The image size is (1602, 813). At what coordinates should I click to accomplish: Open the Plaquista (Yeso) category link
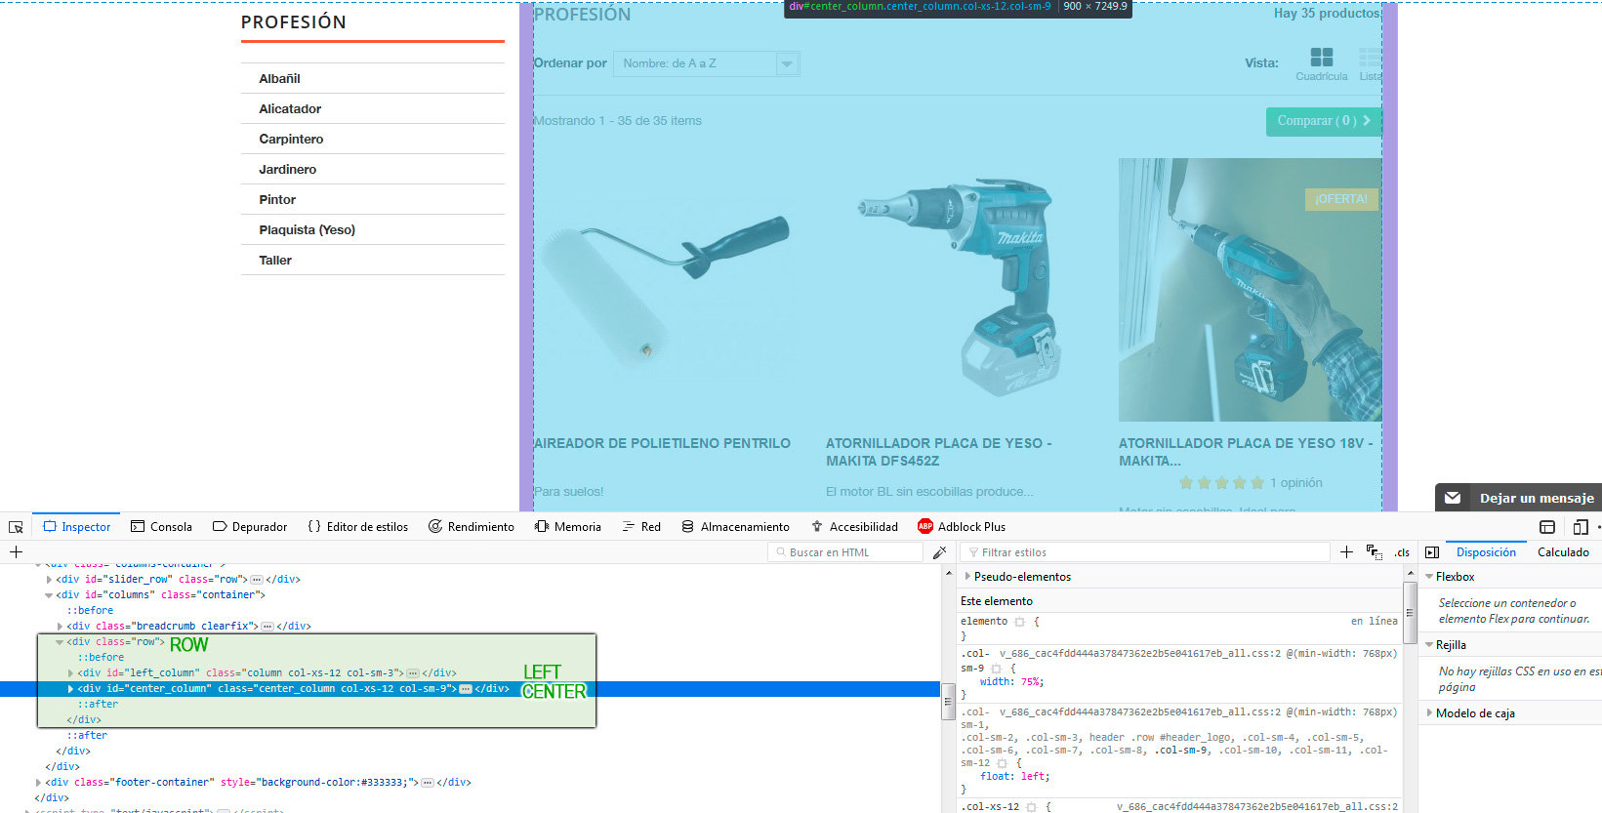point(307,230)
